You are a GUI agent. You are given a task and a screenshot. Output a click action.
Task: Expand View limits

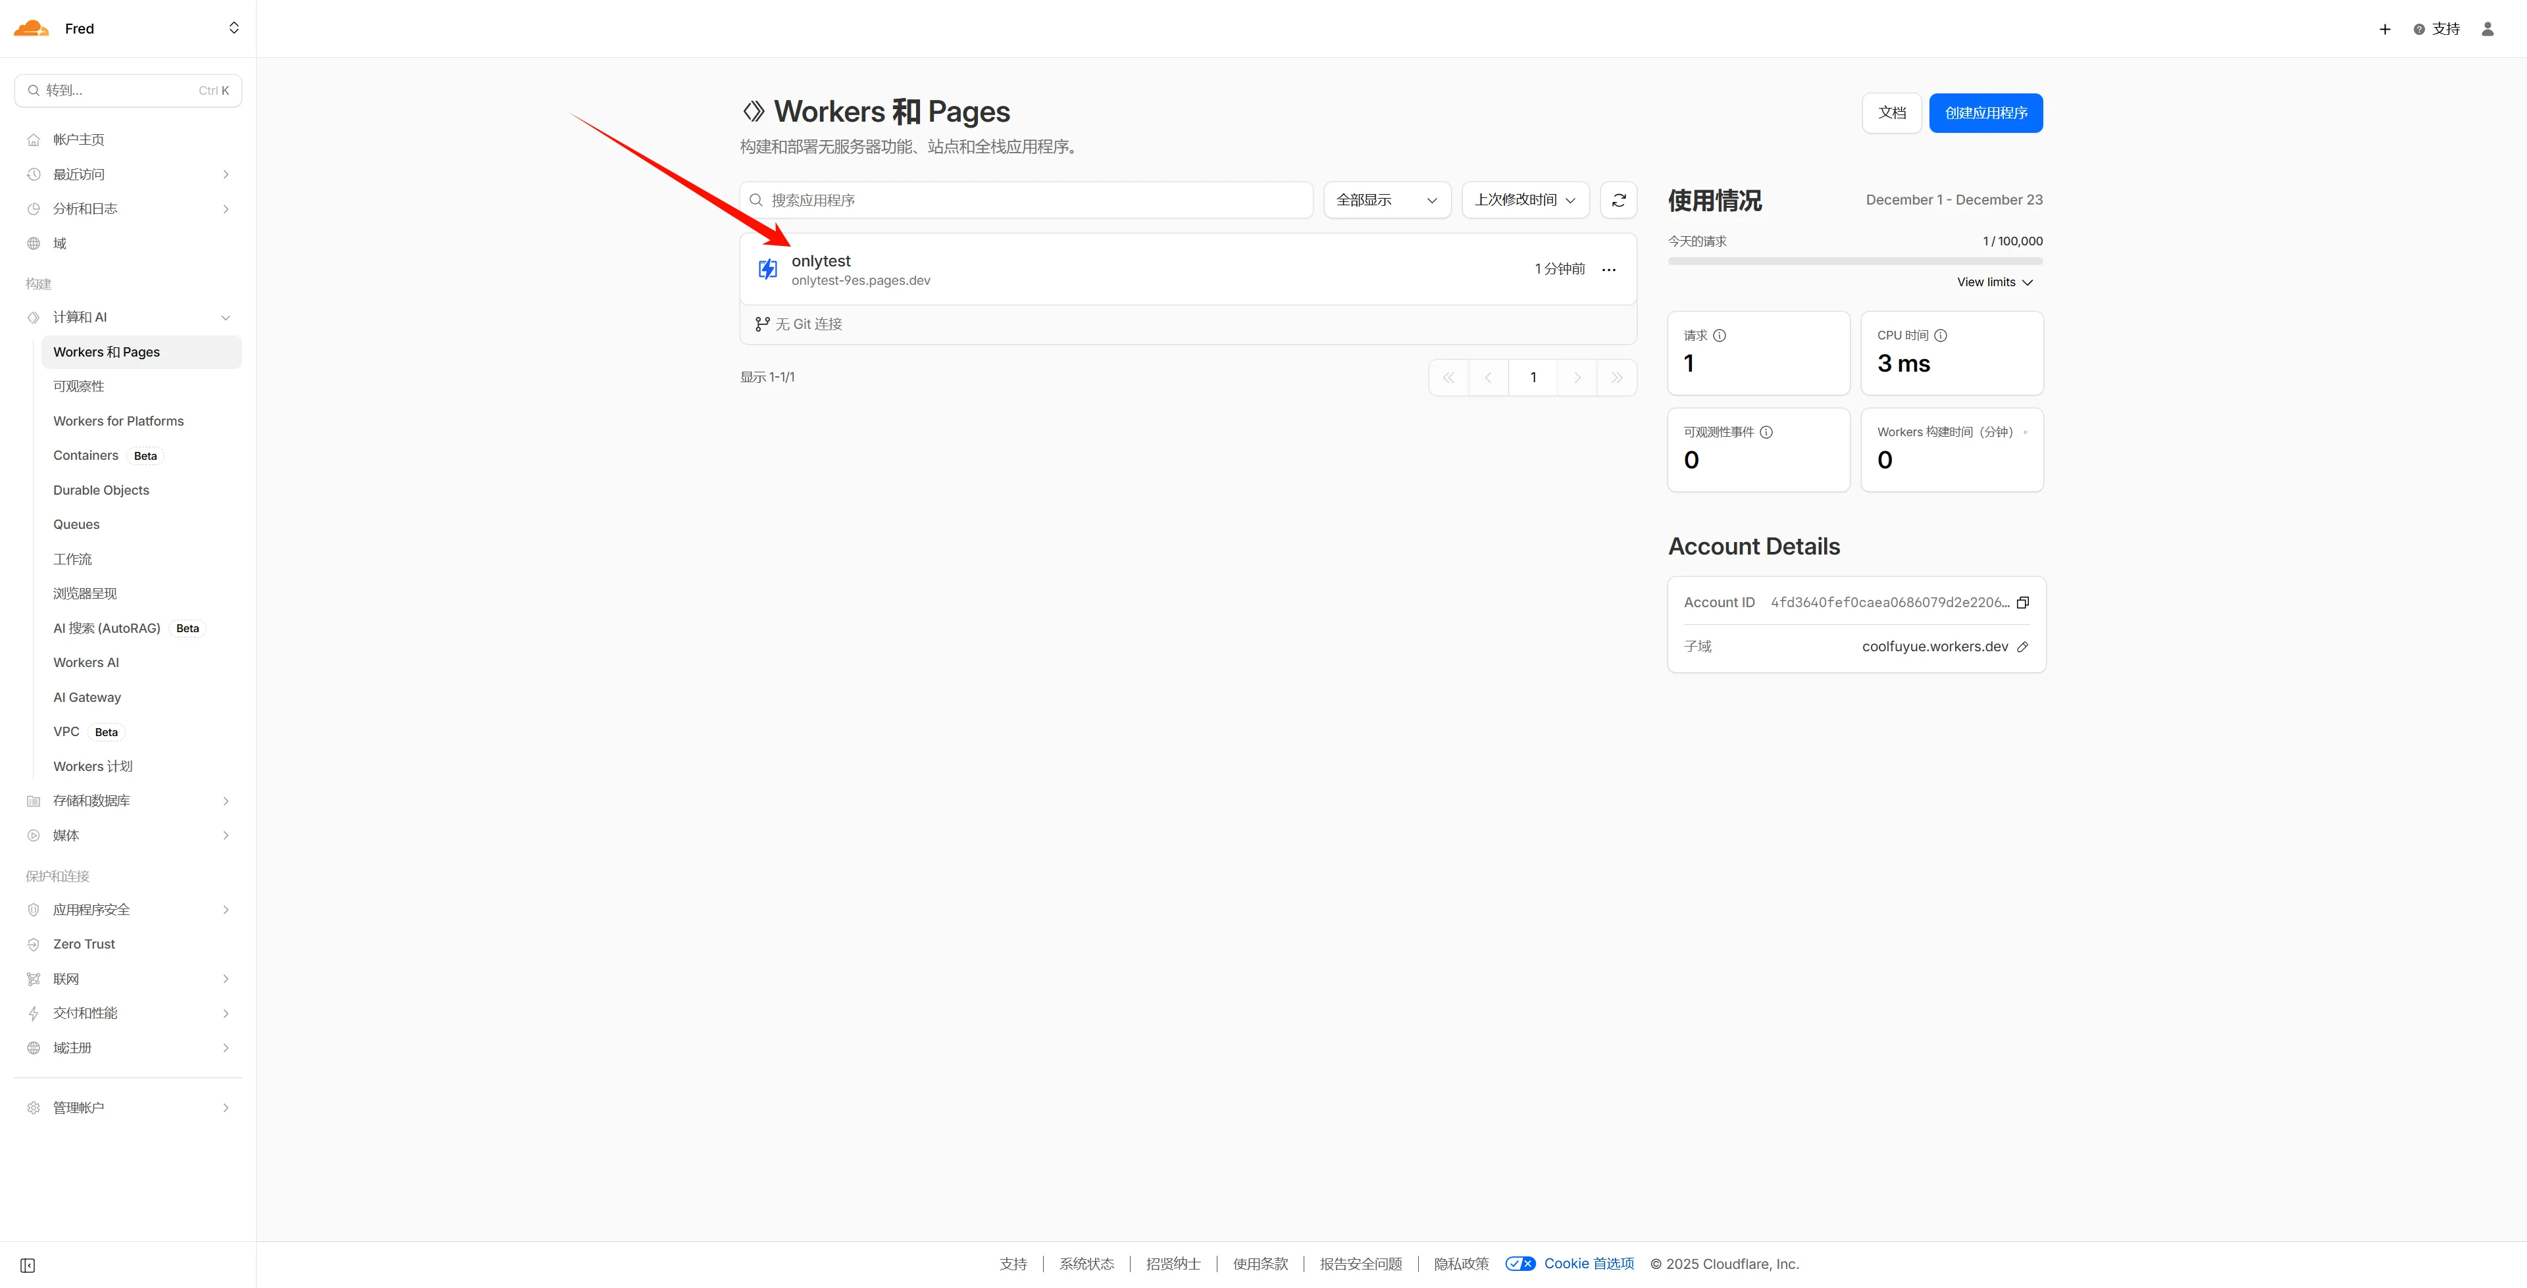pyautogui.click(x=1995, y=282)
